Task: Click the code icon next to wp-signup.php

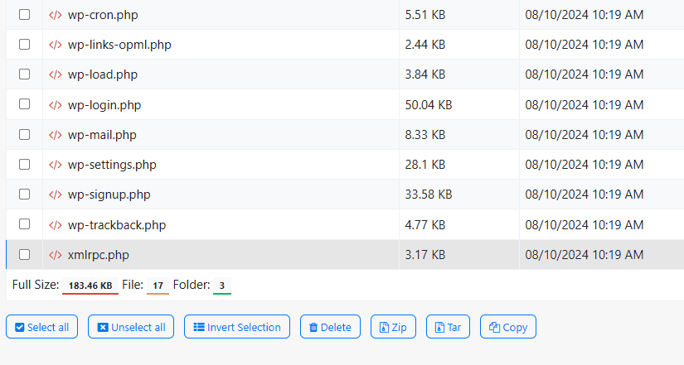Action: coord(56,195)
